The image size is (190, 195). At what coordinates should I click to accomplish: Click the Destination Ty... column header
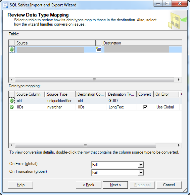point(121,94)
